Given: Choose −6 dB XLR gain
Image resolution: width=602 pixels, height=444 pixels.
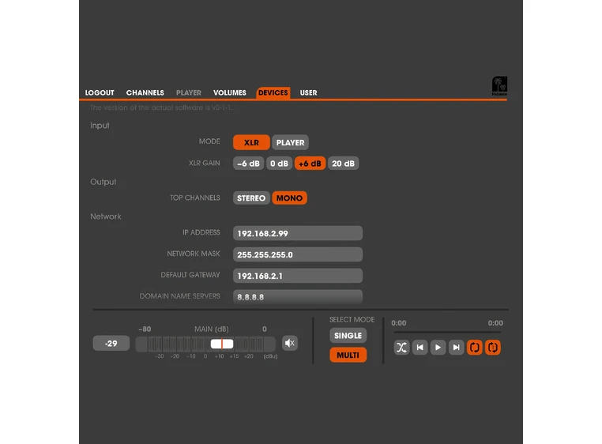Looking at the screenshot, I should click(248, 164).
